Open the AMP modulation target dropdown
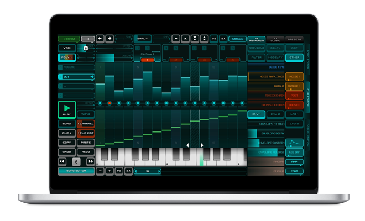This screenshot has height=221, width=365. pyautogui.click(x=294, y=162)
